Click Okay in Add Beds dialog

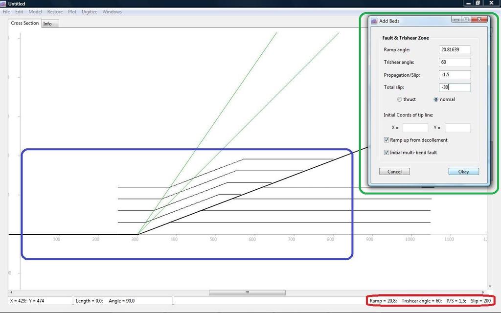click(x=464, y=172)
